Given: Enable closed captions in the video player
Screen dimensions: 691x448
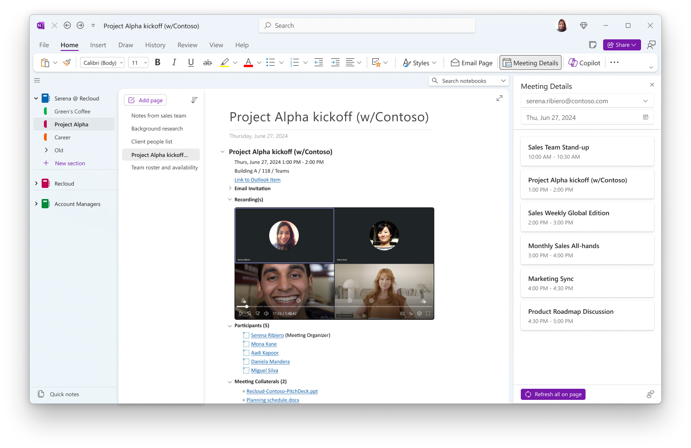Looking at the screenshot, I should [x=402, y=313].
